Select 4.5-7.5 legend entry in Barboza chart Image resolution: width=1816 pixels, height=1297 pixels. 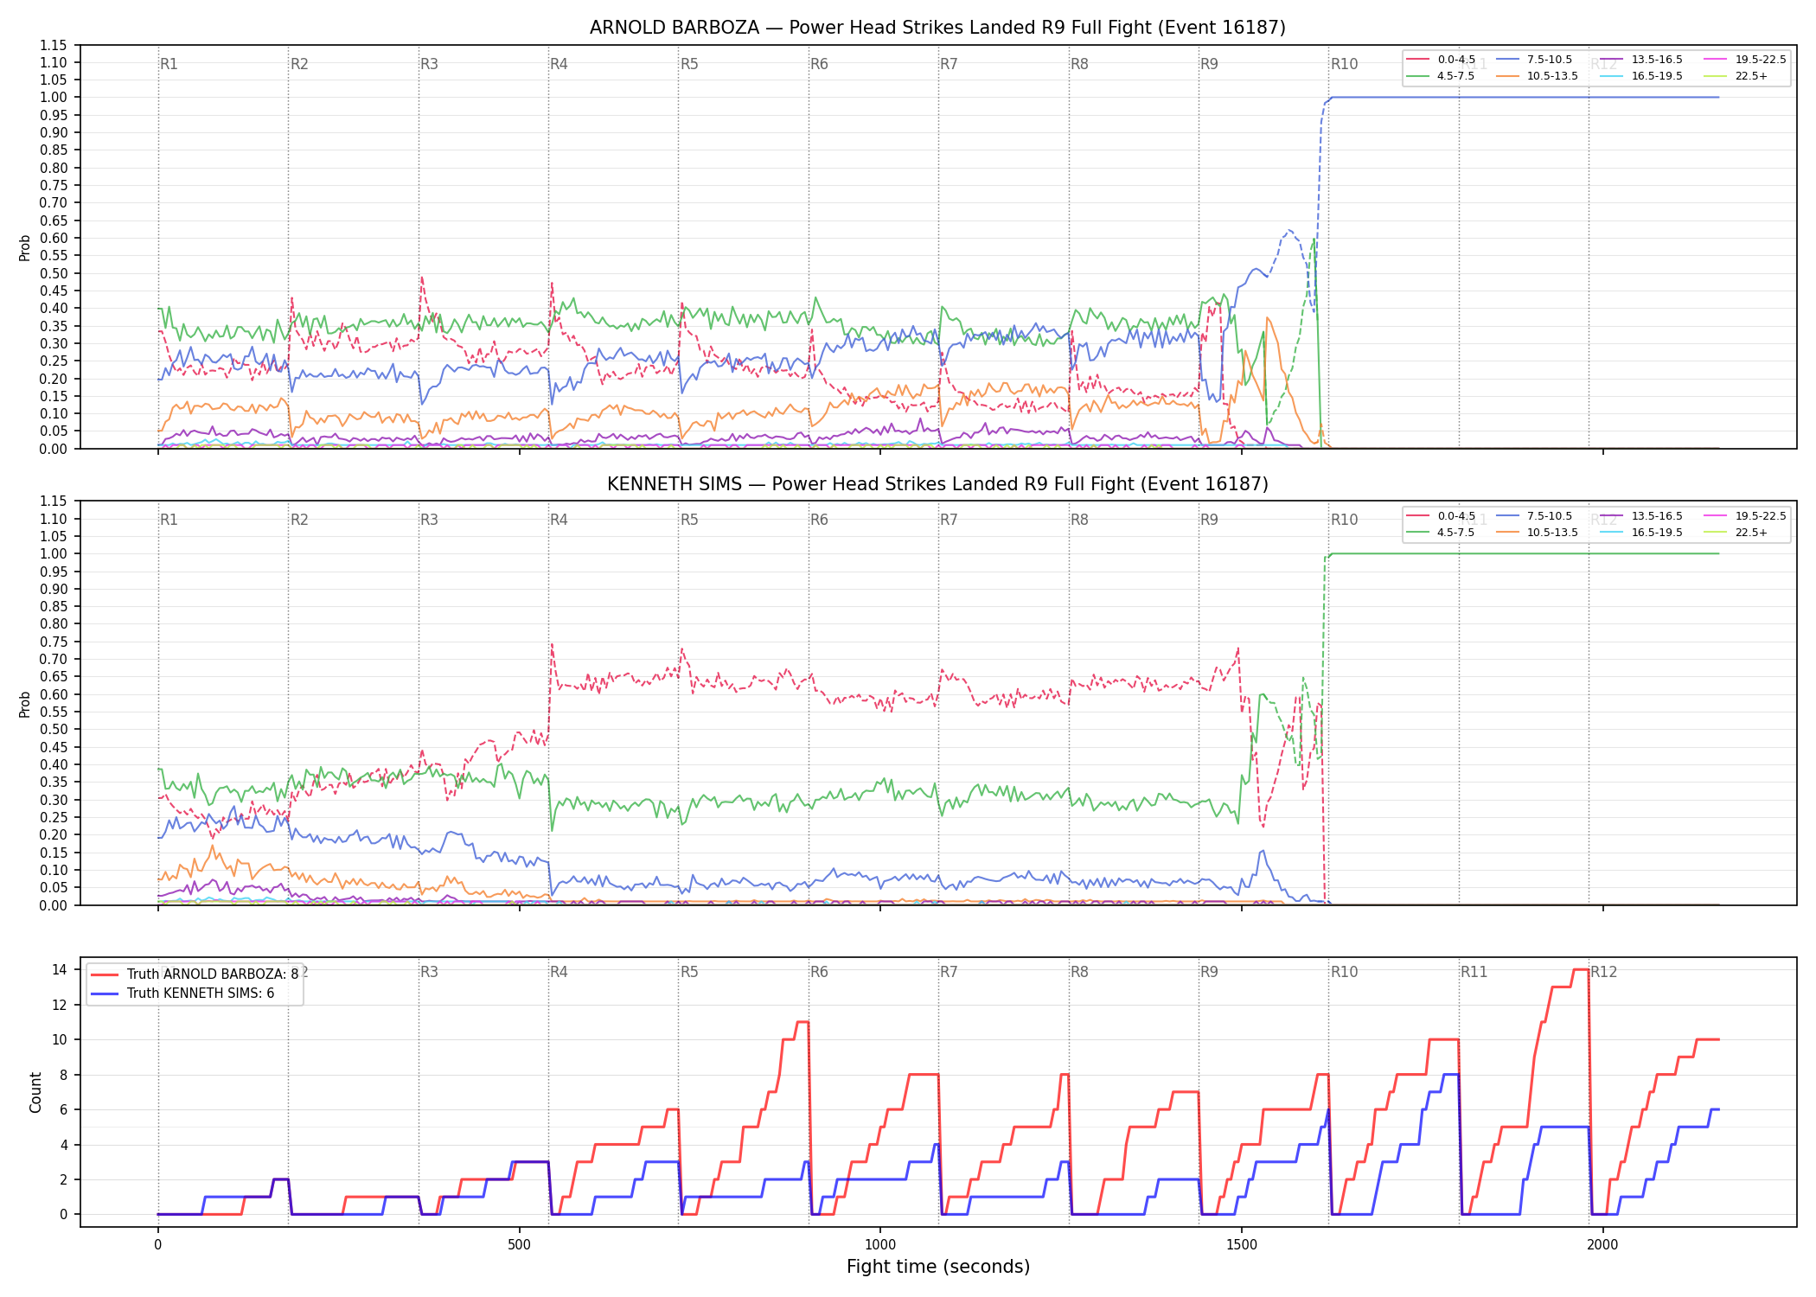1442,76
